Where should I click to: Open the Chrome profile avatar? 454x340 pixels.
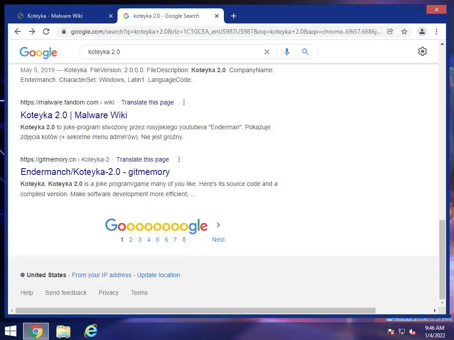[x=422, y=31]
